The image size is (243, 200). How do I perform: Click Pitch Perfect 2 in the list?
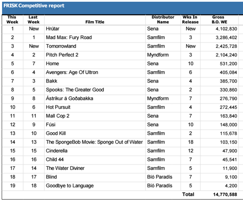[x=62, y=55]
